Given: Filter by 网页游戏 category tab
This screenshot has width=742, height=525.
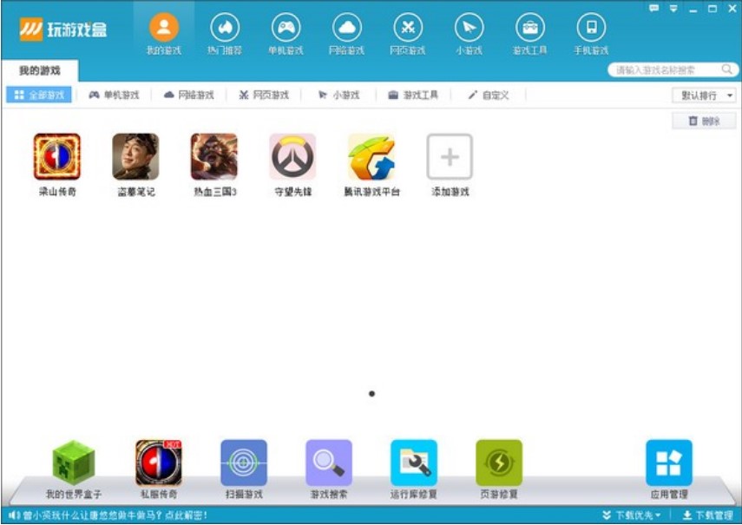Looking at the screenshot, I should (264, 95).
